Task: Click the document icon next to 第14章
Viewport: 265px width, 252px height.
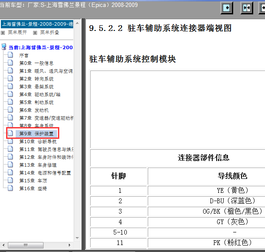Action: tap(10, 172)
